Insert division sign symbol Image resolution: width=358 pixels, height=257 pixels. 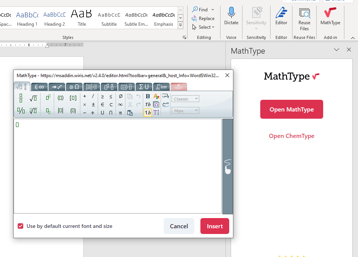point(93,113)
